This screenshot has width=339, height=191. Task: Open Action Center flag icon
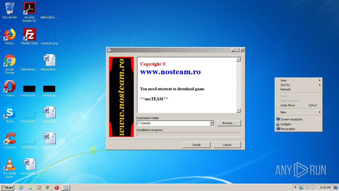tap(314, 188)
